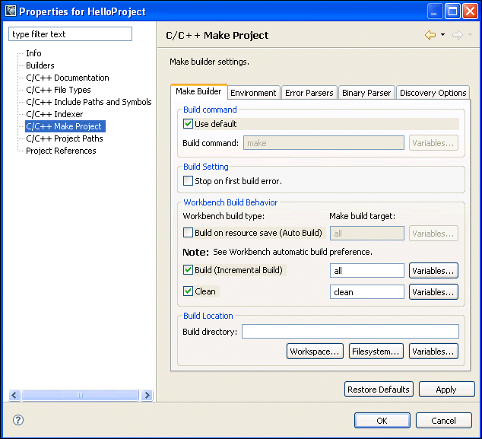
Task: Select Builders in the properties tree
Action: pos(40,65)
